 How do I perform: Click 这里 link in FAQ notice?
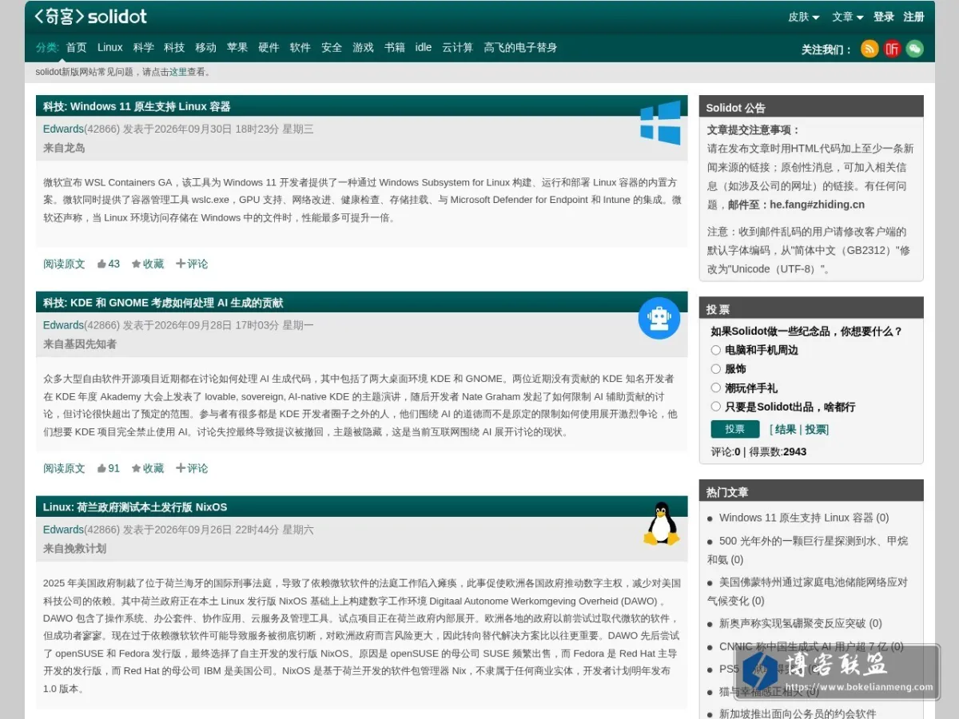coord(177,72)
